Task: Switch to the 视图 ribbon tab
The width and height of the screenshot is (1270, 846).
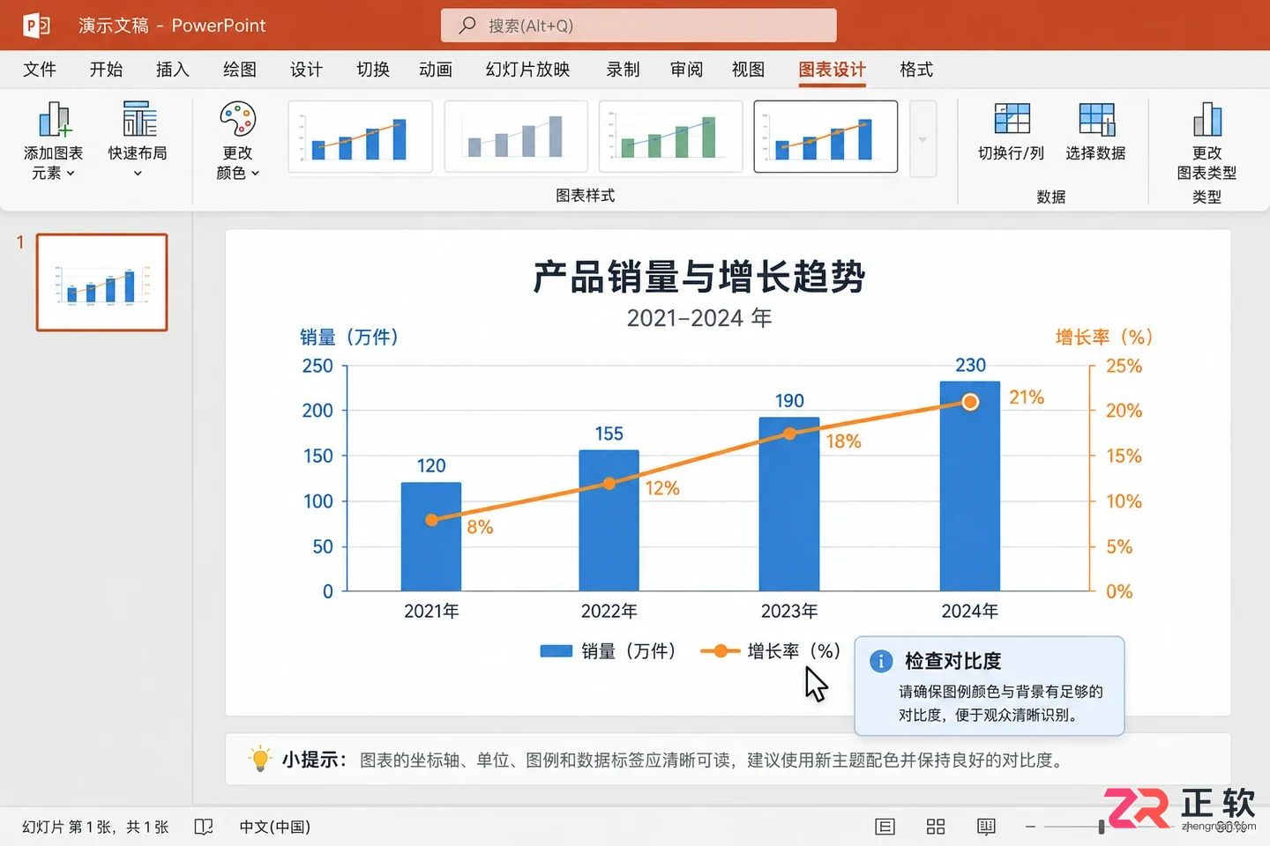Action: pos(748,70)
